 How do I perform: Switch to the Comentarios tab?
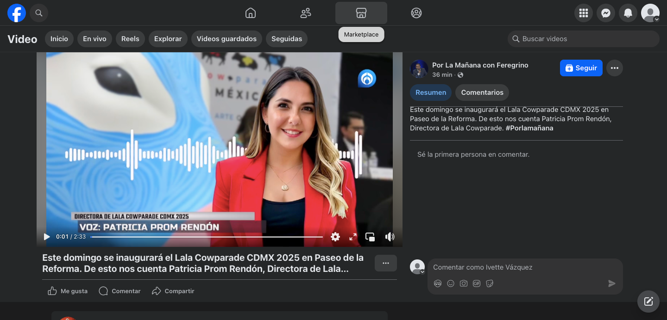tap(482, 92)
